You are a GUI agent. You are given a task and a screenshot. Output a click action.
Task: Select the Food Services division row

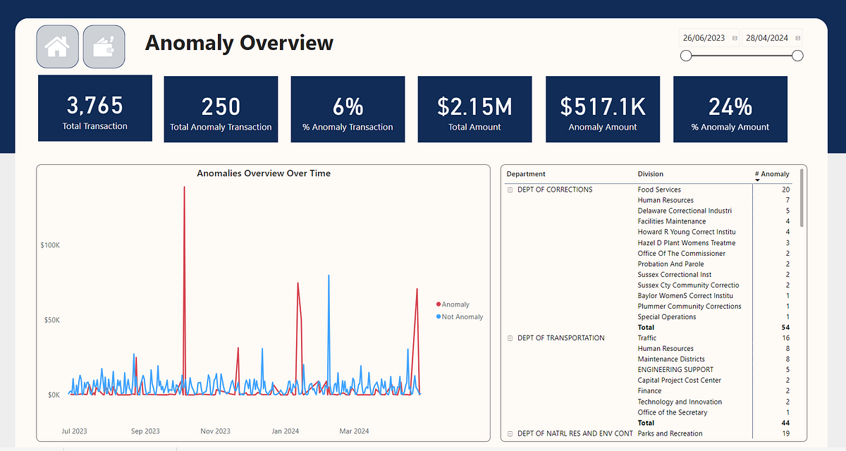(x=658, y=189)
